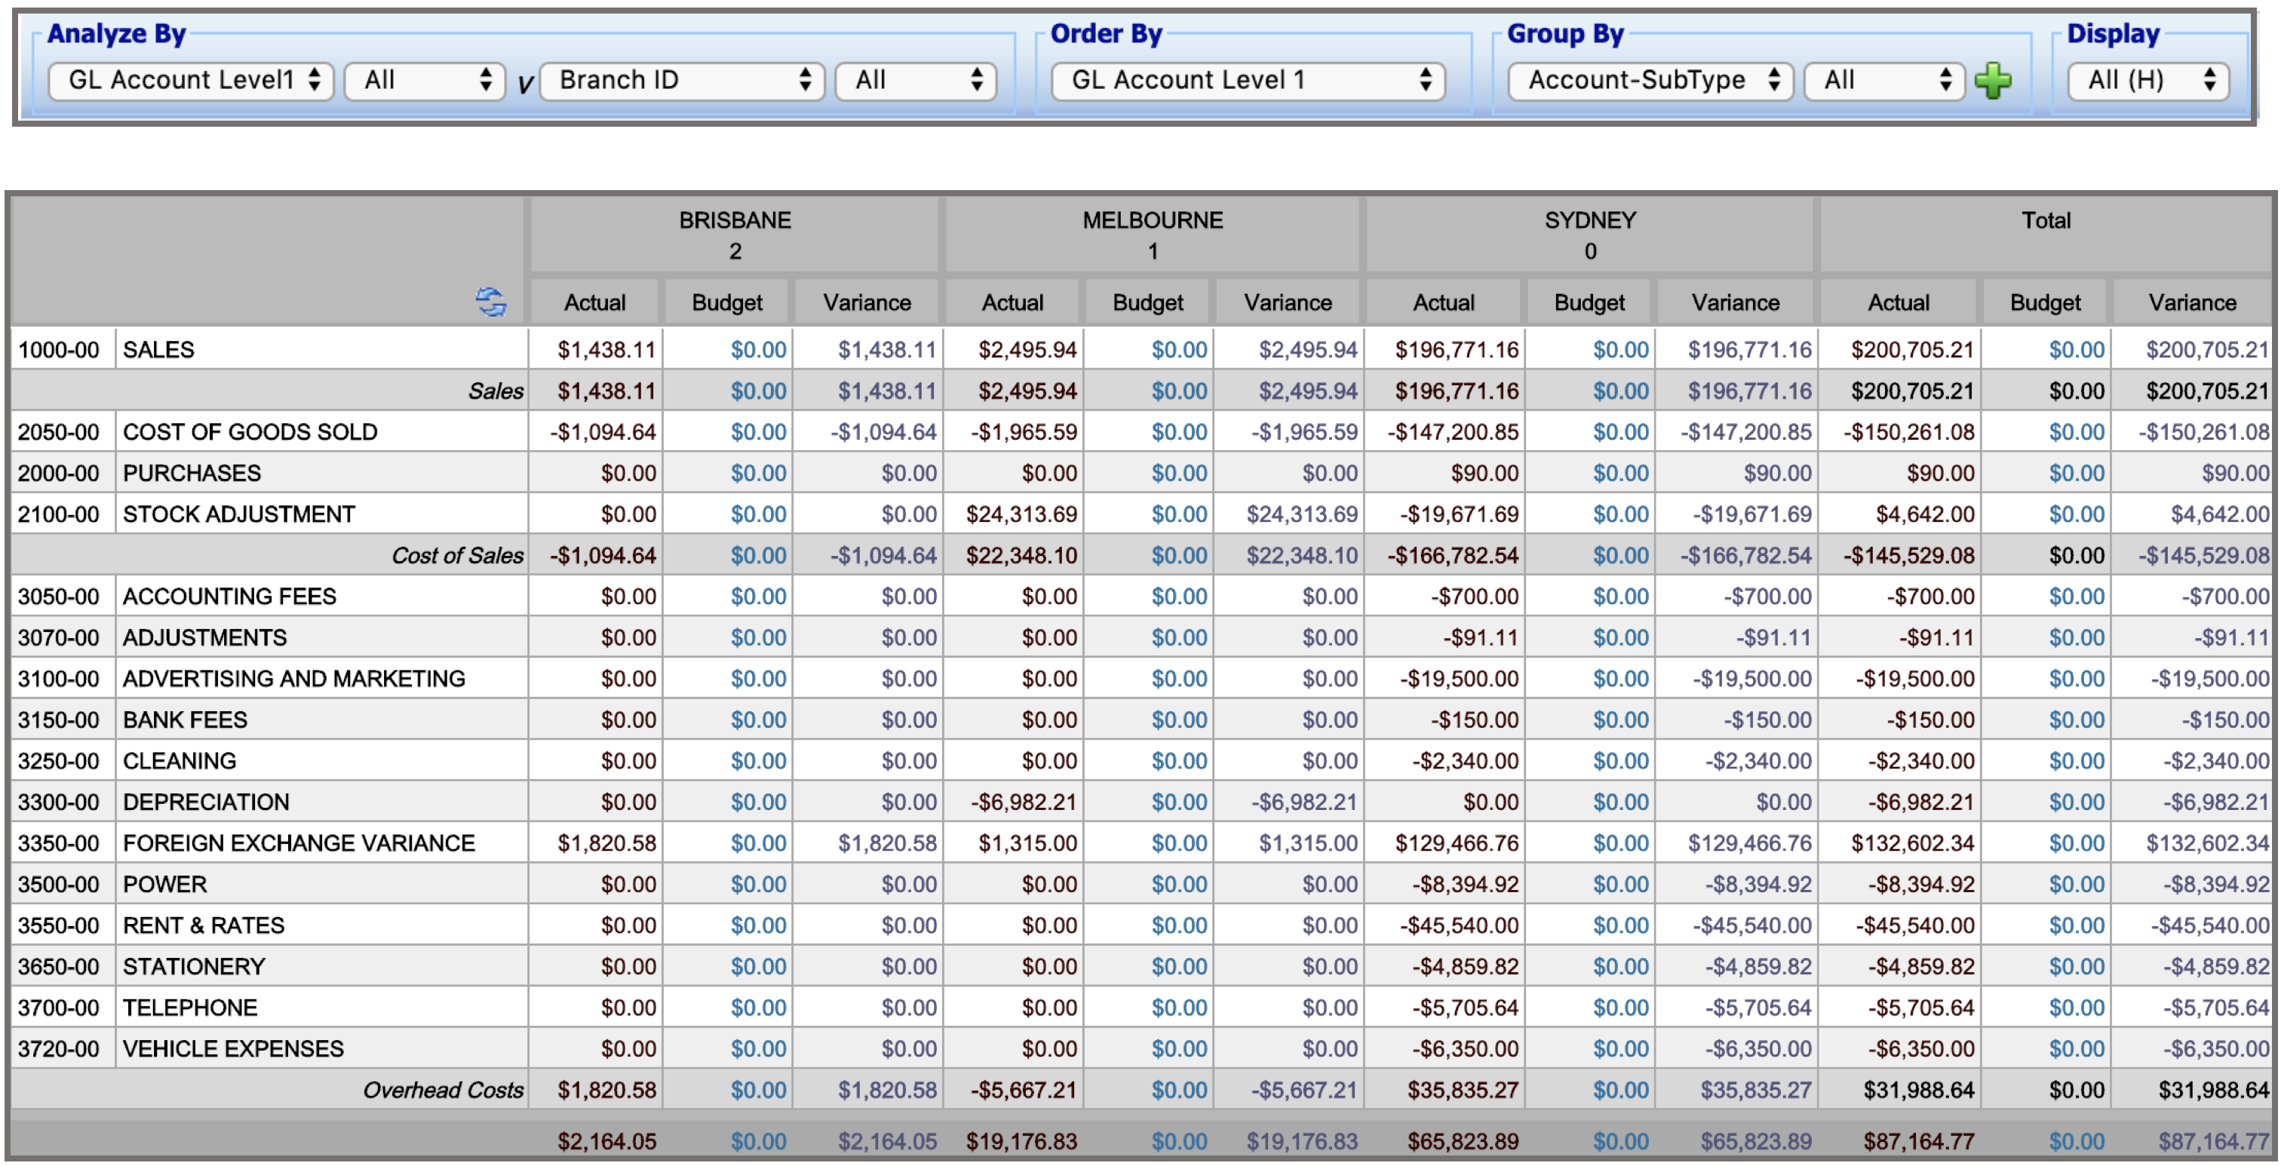The width and height of the screenshot is (2281, 1166).
Task: Click Total Actual -$145,529.08 for Cost of Sales
Action: (1908, 555)
